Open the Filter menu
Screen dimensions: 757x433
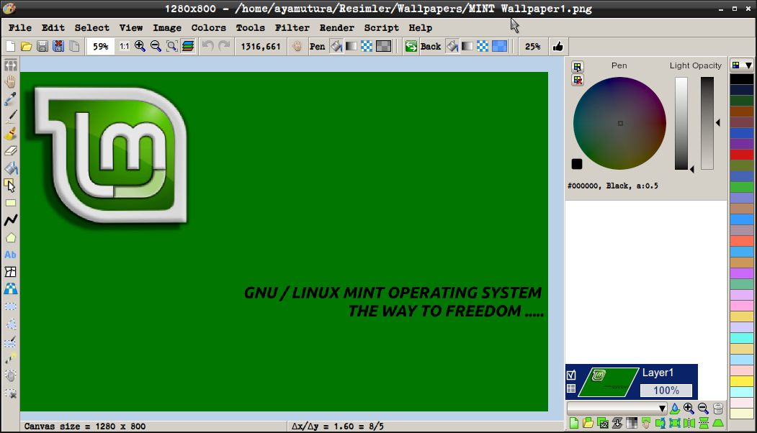point(292,27)
